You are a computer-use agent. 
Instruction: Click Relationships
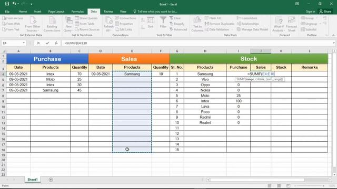pyautogui.click(x=248, y=24)
